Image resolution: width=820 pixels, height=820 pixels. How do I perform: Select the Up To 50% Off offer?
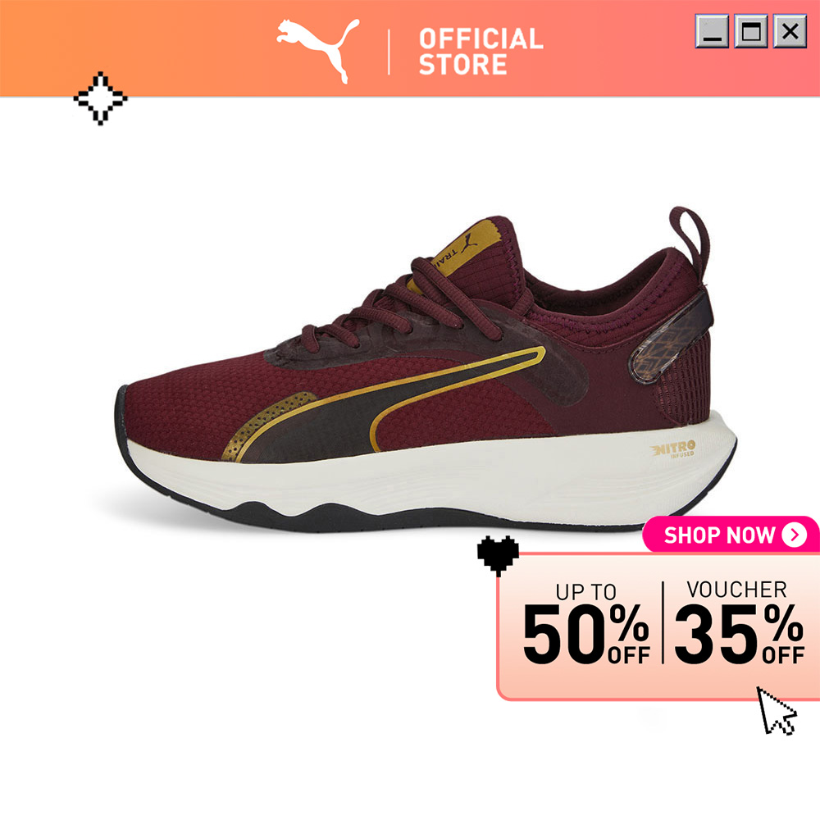click(x=585, y=625)
